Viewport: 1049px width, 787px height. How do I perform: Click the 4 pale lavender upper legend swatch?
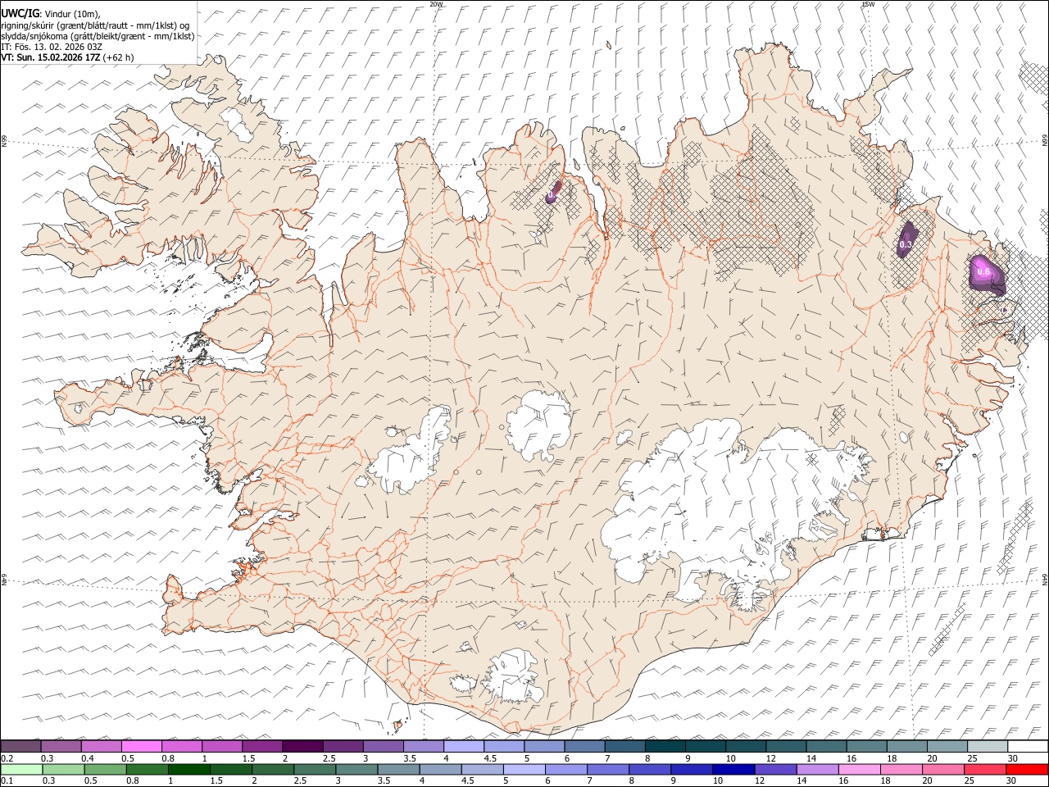click(x=464, y=747)
